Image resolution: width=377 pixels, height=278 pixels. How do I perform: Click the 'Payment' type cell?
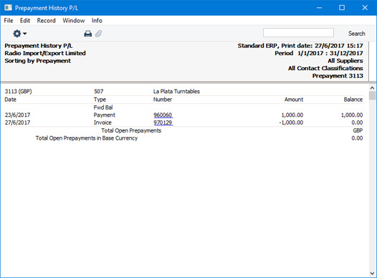click(x=105, y=115)
